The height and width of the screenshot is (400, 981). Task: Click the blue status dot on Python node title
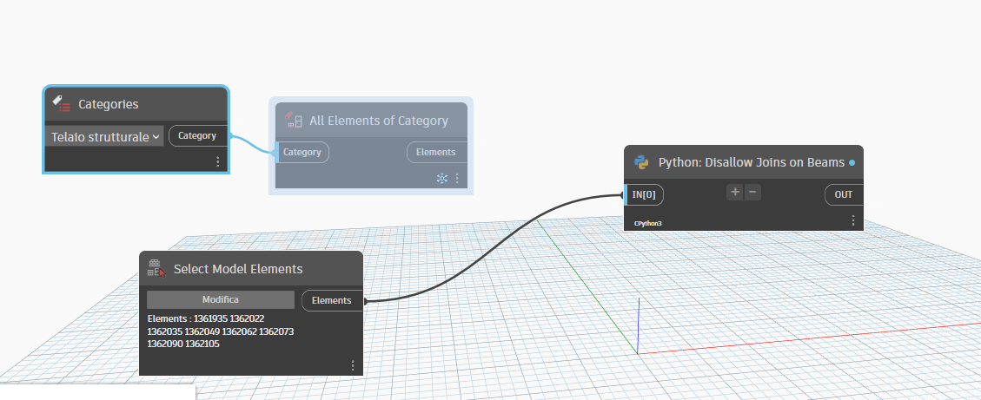point(852,162)
